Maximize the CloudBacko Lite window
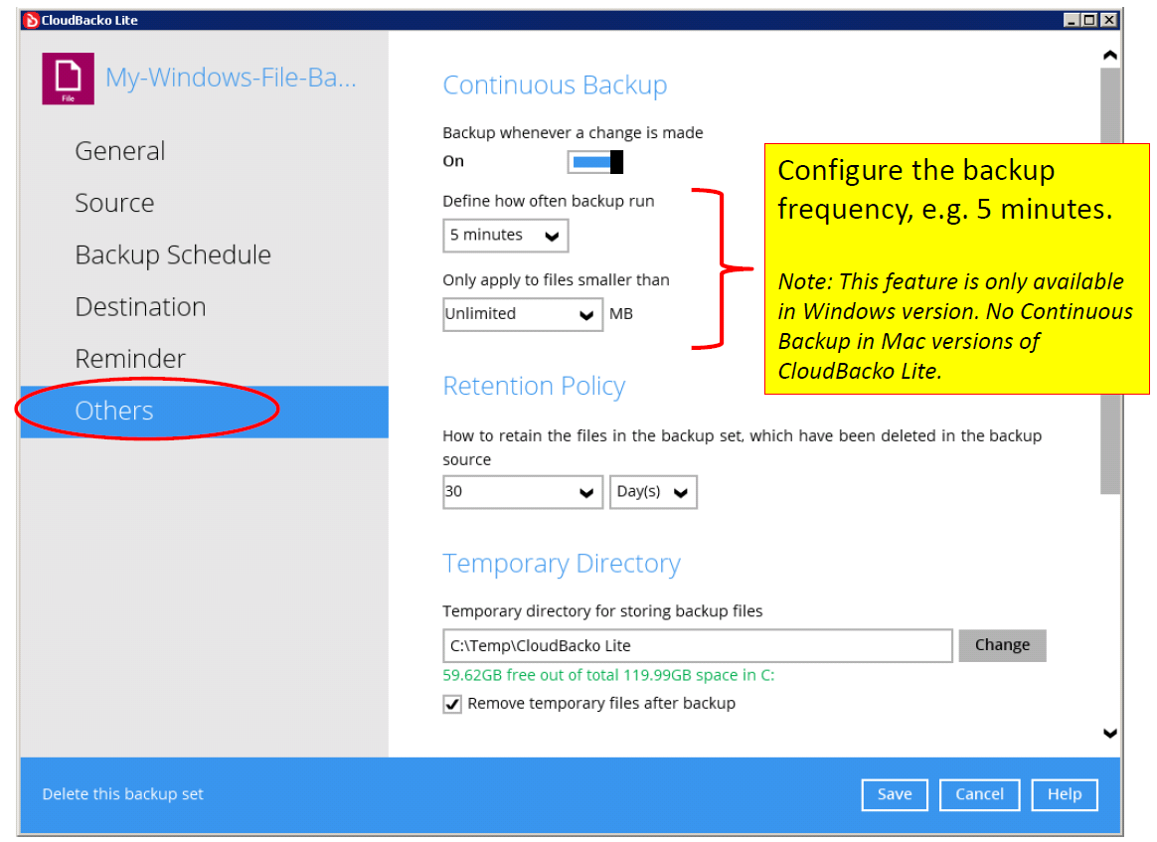The width and height of the screenshot is (1157, 842). 1089,20
